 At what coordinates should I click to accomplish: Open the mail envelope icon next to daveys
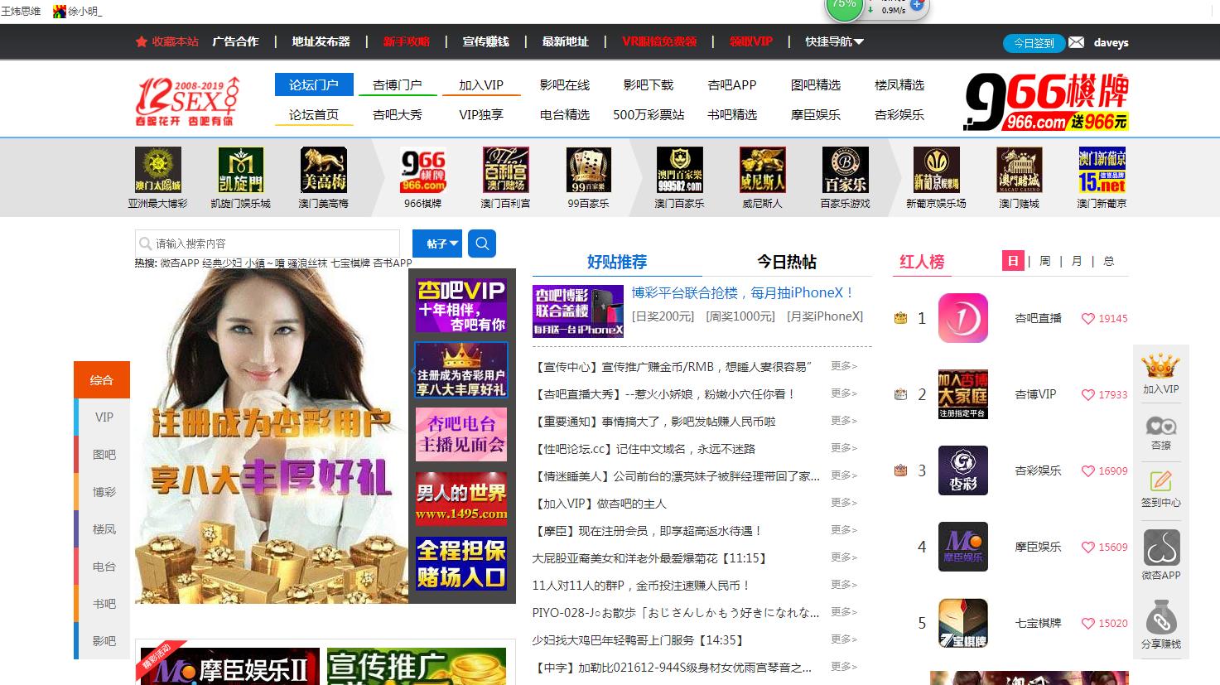click(x=1076, y=42)
